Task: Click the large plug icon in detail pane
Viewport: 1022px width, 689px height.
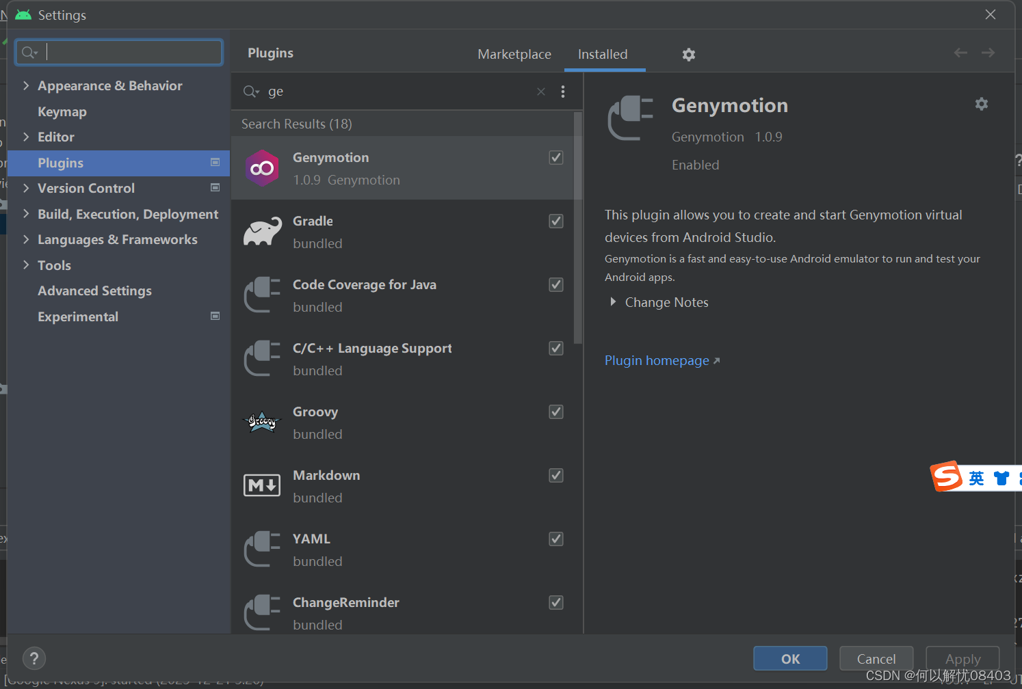Action: pyautogui.click(x=630, y=118)
